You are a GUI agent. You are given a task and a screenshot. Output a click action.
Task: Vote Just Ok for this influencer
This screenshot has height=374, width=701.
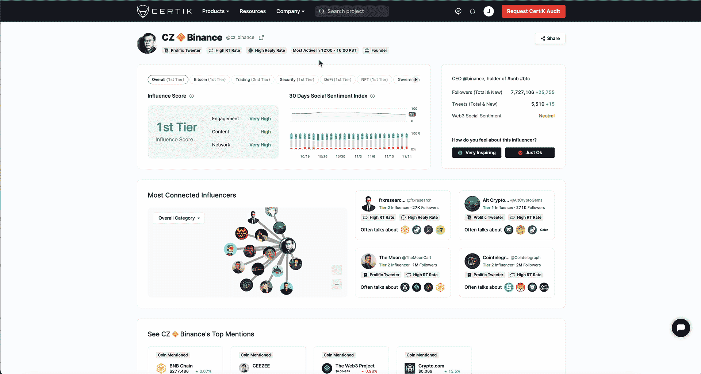click(530, 153)
